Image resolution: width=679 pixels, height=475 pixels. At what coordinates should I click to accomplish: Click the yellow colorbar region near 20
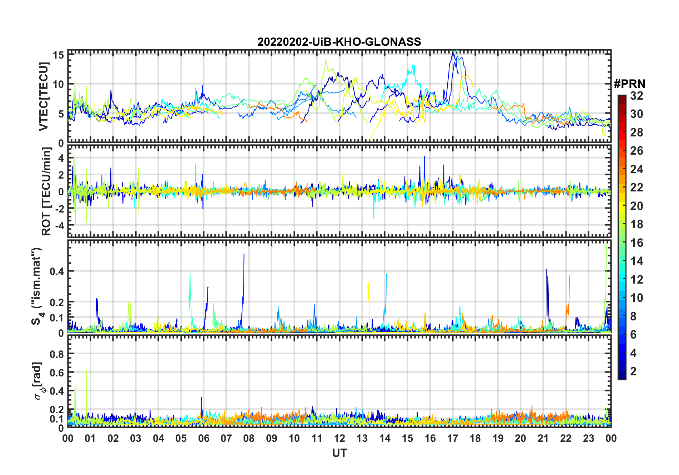tap(622, 206)
